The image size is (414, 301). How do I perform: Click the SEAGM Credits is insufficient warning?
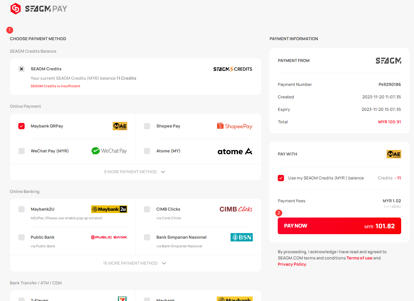point(55,86)
